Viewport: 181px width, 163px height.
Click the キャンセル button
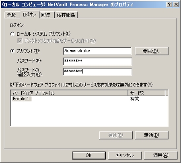125,155
